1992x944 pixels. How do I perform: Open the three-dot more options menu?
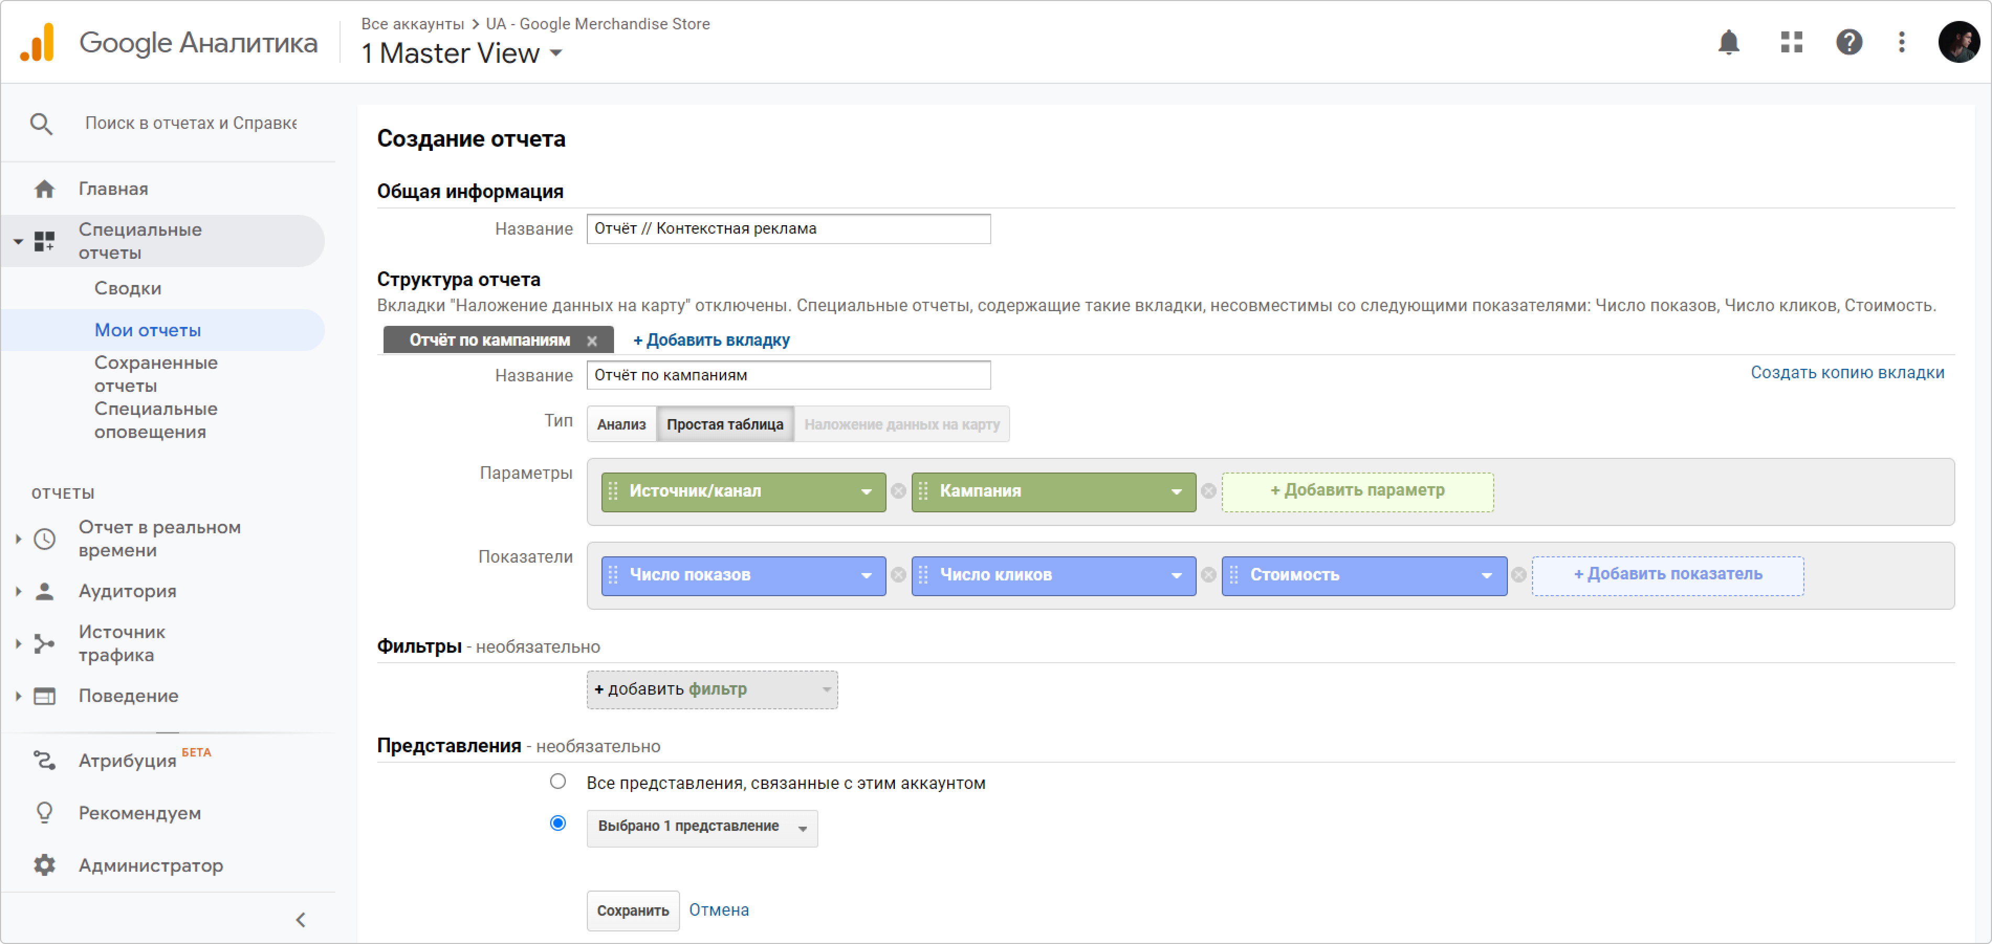click(x=1901, y=42)
